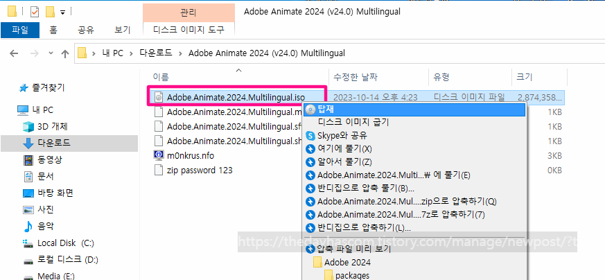Open the 파일 tab
The width and height of the screenshot is (605, 280).
pyautogui.click(x=20, y=30)
